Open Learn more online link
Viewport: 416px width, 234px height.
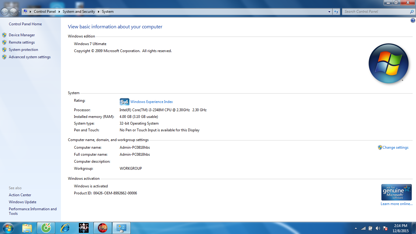click(x=397, y=204)
